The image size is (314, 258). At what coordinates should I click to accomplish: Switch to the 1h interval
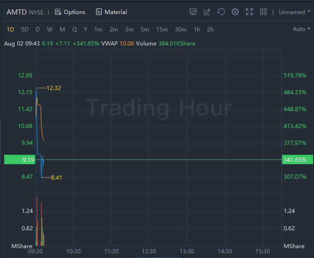point(197,30)
